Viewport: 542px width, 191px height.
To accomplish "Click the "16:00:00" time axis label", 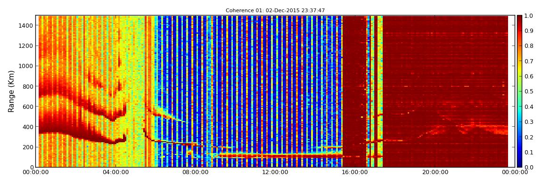I will coord(354,172).
